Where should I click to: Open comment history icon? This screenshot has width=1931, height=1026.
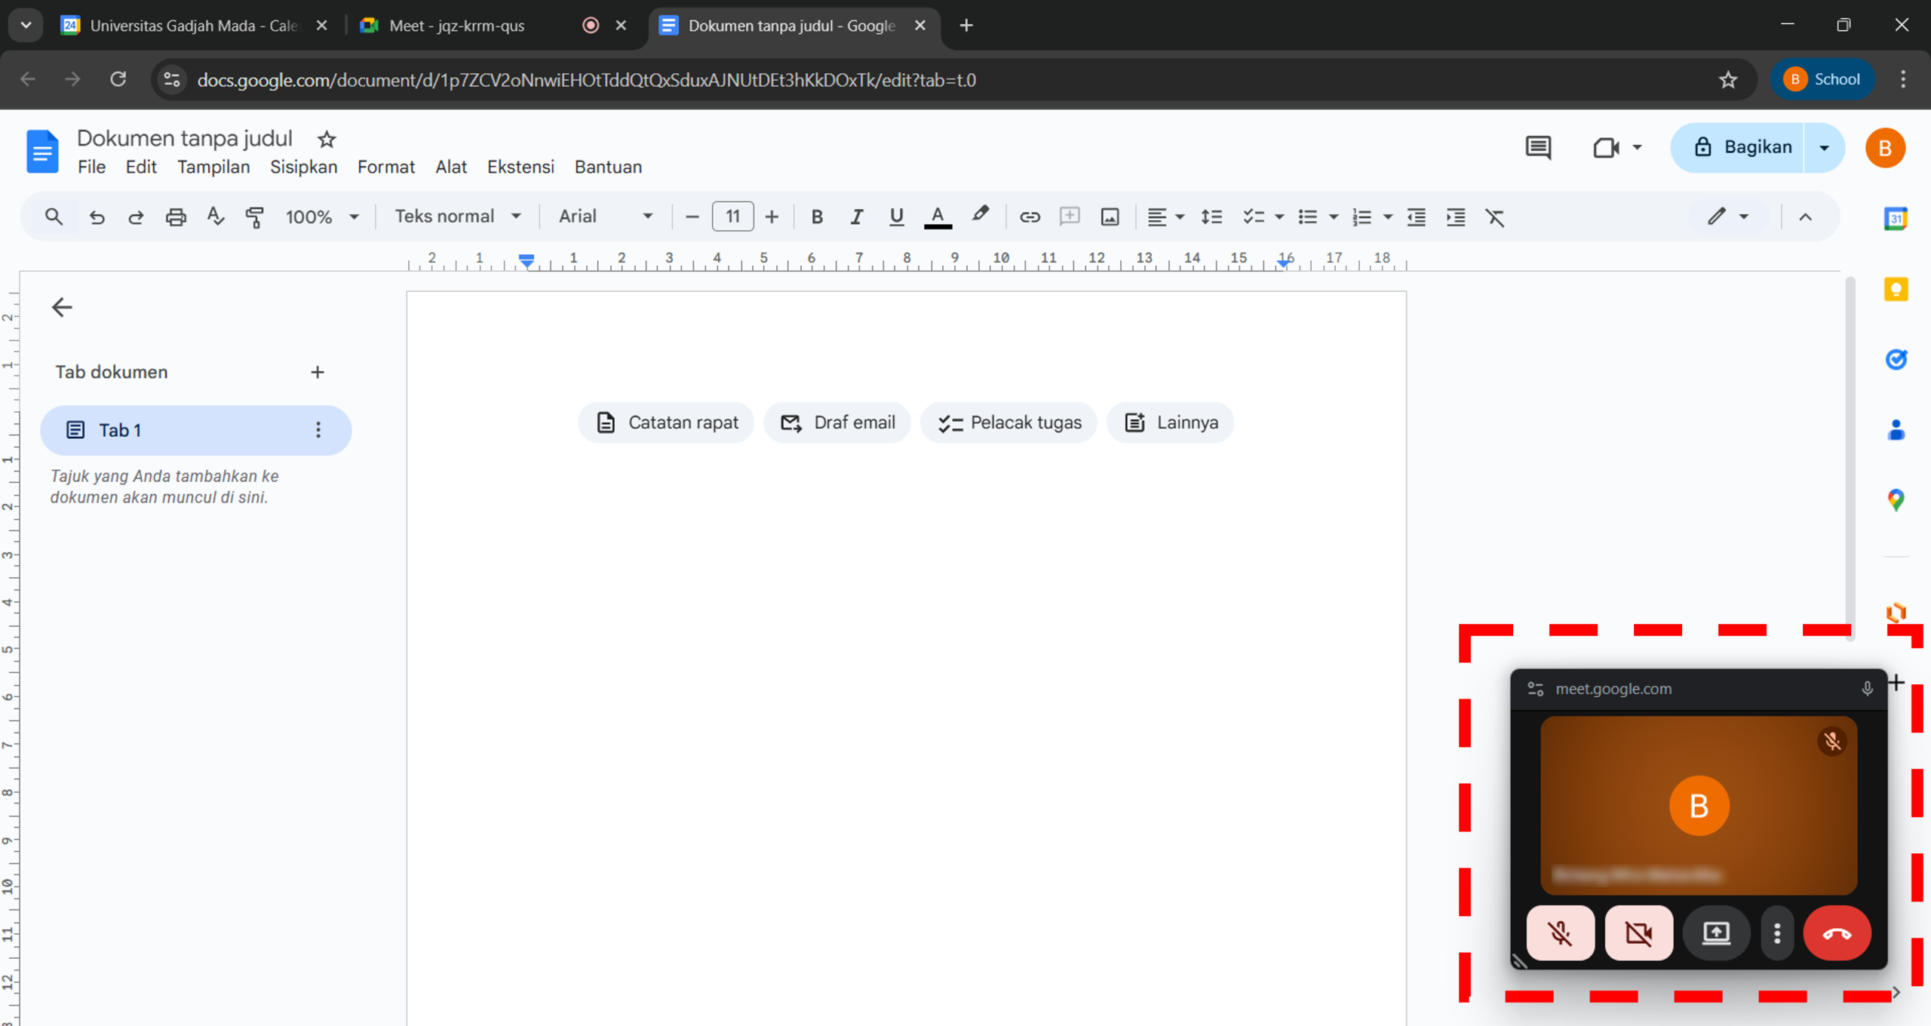point(1538,147)
